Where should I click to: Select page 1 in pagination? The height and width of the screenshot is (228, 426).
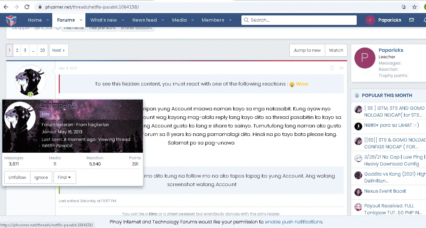point(10,50)
